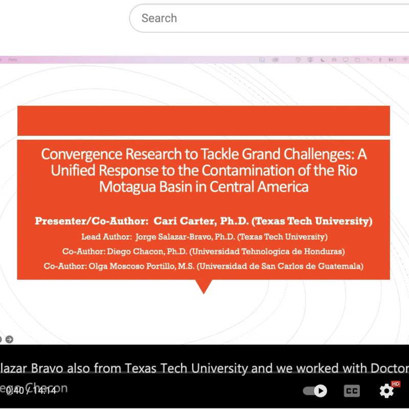
Task: Click the slide title about Convergence Research
Action: 203,170
